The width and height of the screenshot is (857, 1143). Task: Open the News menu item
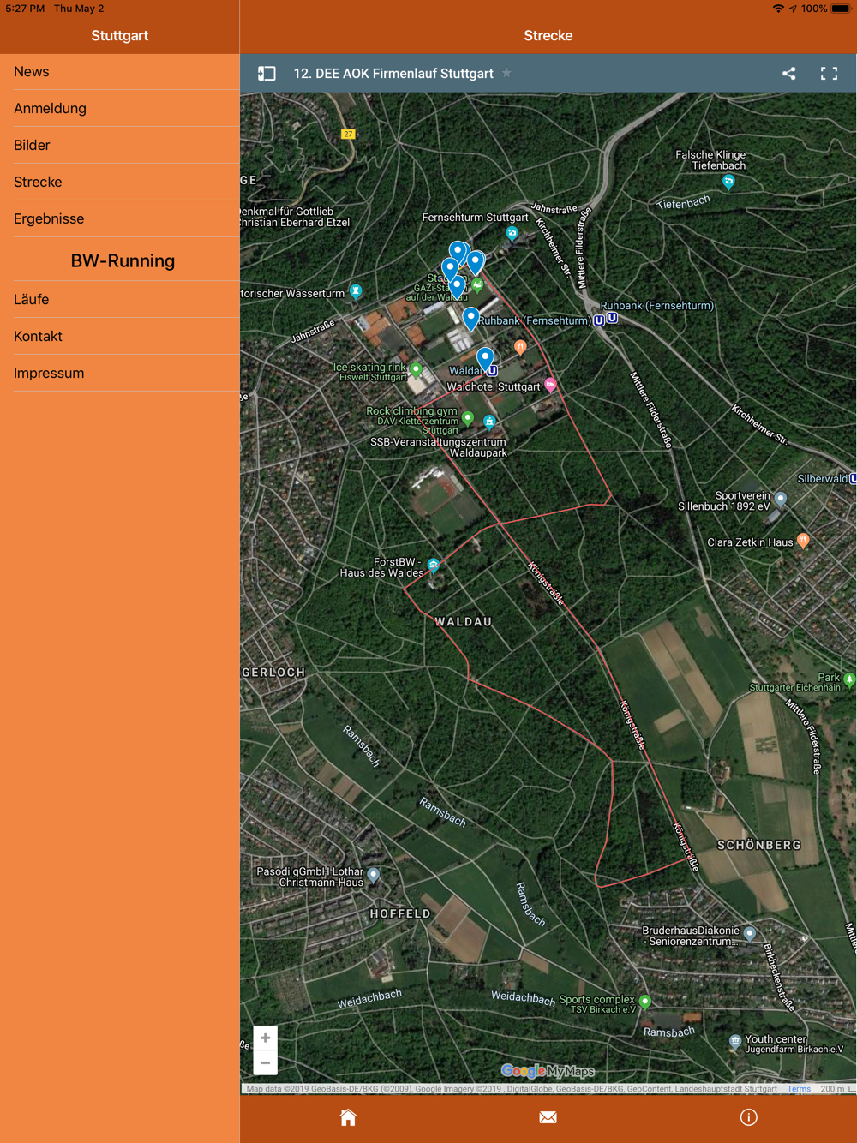(x=120, y=72)
